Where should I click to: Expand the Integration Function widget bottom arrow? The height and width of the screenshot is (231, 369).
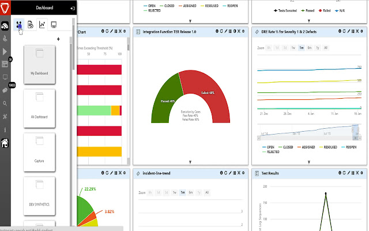point(189,162)
